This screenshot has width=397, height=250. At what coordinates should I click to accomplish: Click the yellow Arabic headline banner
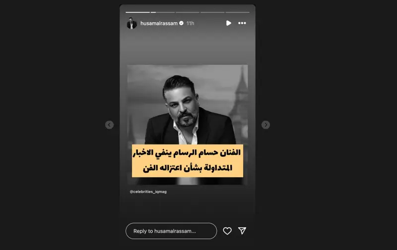(x=188, y=160)
